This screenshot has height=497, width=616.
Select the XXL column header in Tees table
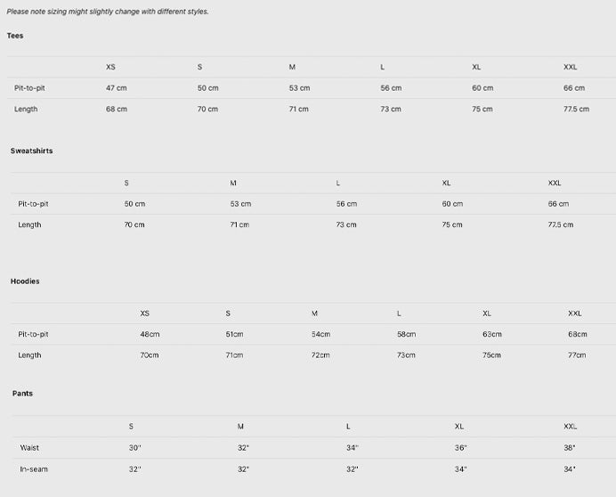pyautogui.click(x=570, y=67)
